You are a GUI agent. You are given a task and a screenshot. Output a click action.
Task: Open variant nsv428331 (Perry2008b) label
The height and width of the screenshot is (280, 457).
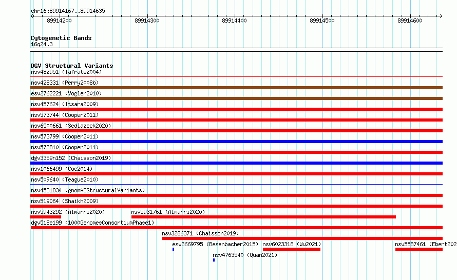65,83
